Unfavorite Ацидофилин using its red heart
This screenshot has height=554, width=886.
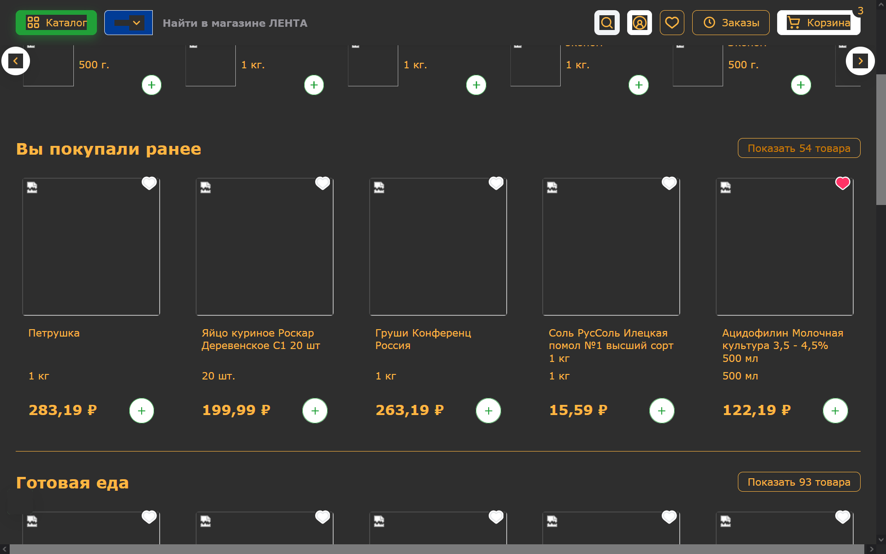pos(843,183)
